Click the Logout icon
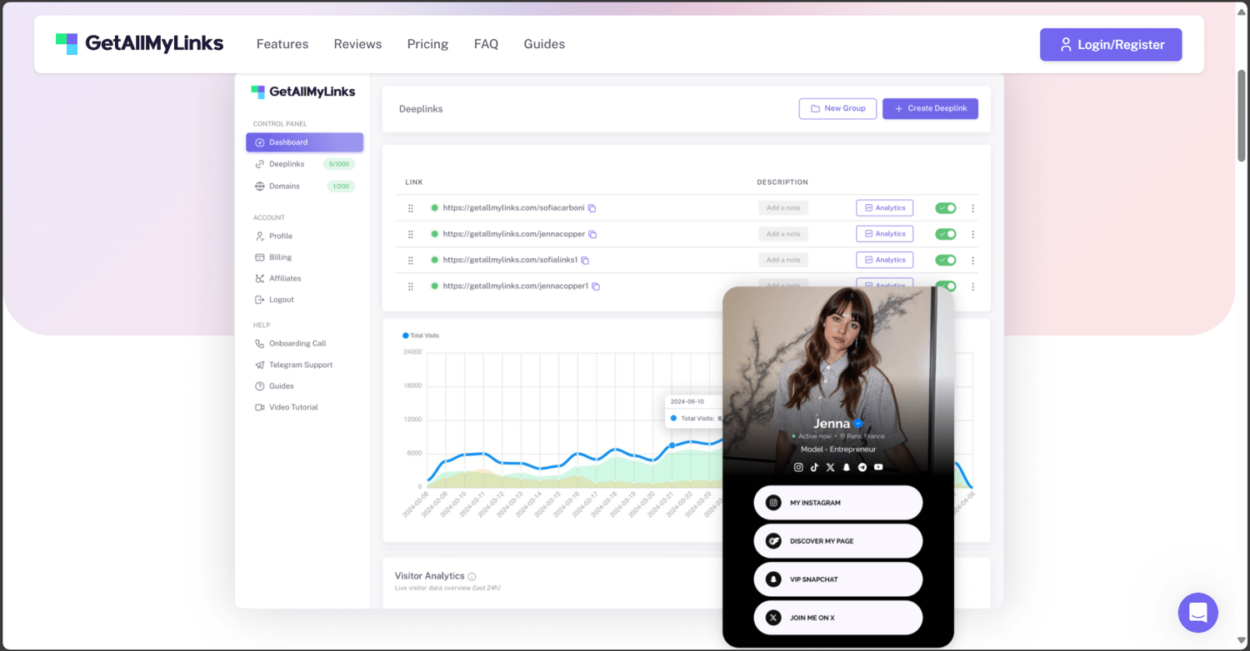Image resolution: width=1250 pixels, height=651 pixels. click(259, 299)
